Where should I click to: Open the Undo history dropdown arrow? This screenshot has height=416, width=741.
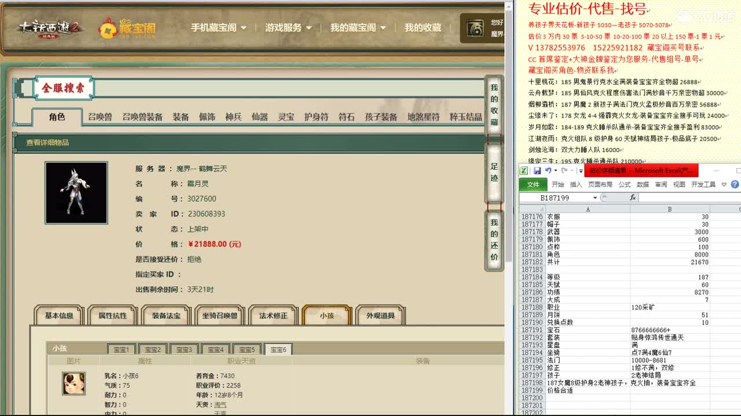(555, 170)
